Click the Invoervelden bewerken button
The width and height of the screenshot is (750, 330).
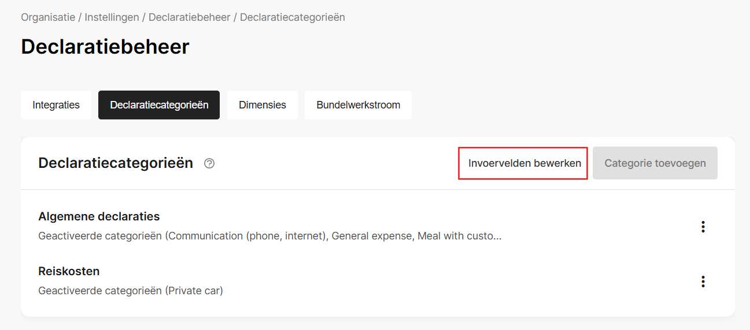pyautogui.click(x=523, y=163)
